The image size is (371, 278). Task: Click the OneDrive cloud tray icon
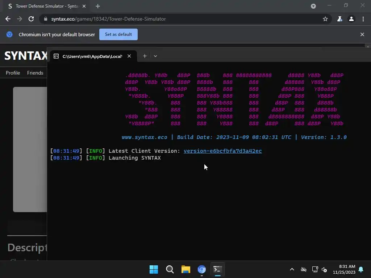304,269
